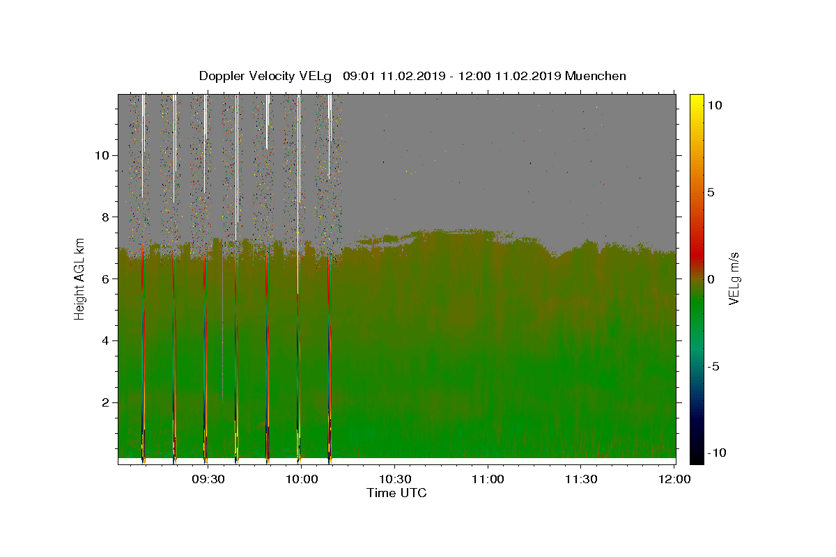
Task: Click the 10:00 time tick label
Action: click(302, 479)
